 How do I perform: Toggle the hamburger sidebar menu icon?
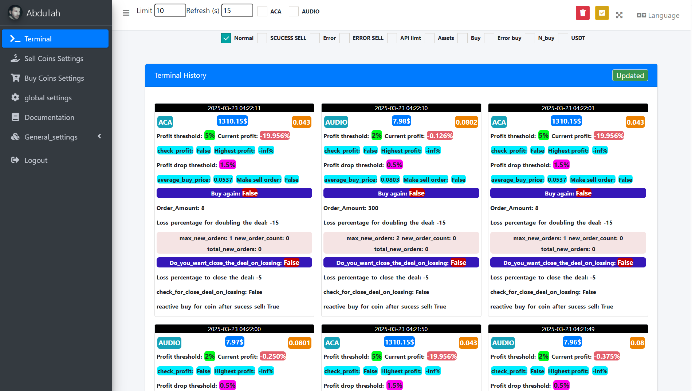(126, 13)
